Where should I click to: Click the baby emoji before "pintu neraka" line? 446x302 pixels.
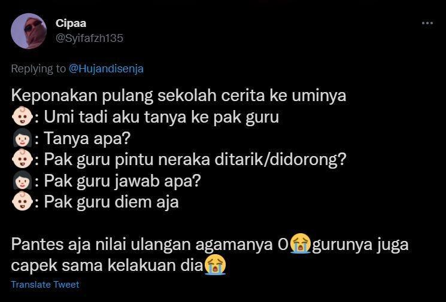point(22,159)
